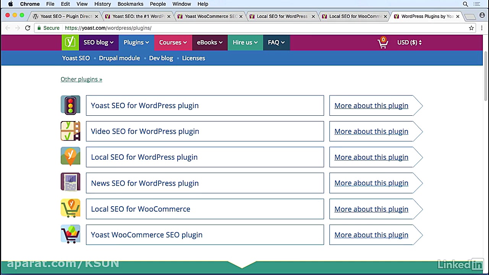Click More about this plugin for Video SEO
Screen dimensions: 489x275
tap(371, 131)
